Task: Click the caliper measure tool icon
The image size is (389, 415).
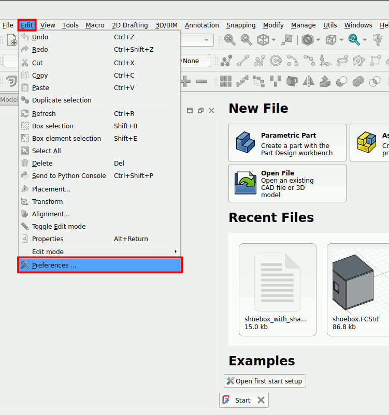Action: coord(378,40)
